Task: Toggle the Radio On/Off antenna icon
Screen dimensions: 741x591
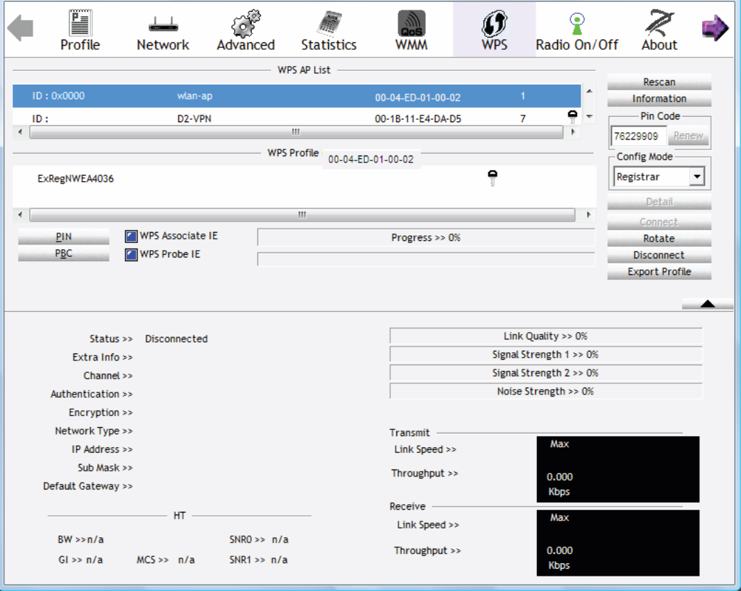Action: (x=577, y=24)
